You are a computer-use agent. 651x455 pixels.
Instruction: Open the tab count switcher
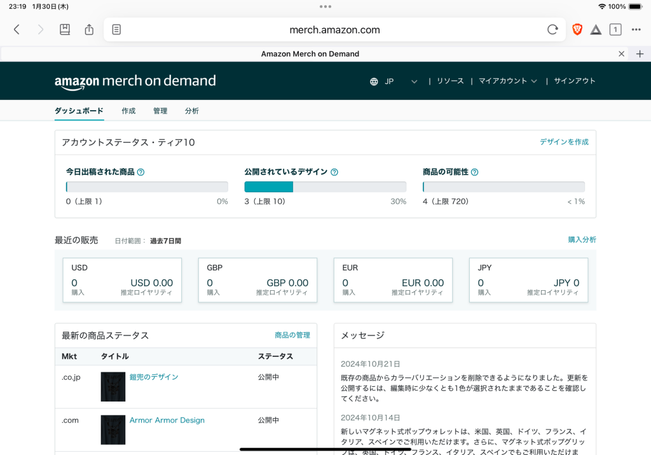click(x=615, y=29)
